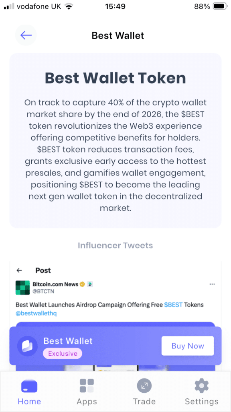Tap the verified badge next to Bitcoin.com News
The image size is (231, 412).
(x=81, y=283)
